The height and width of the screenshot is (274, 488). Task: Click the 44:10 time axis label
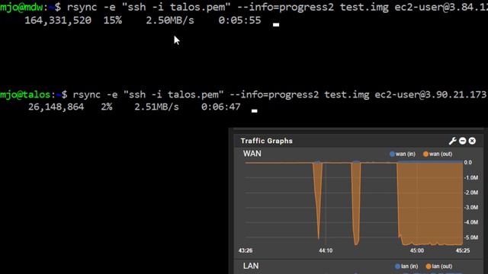coord(326,250)
